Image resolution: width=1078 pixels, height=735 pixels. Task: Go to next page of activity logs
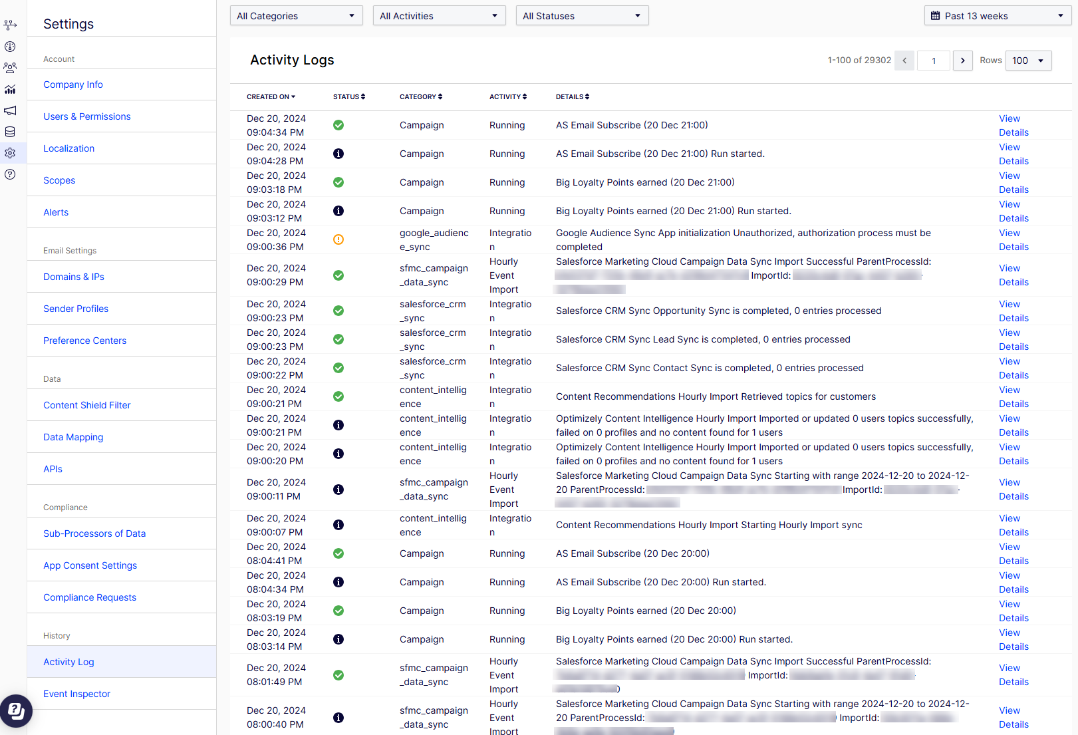coord(962,61)
